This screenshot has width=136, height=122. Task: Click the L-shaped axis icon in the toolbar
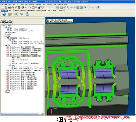point(68,7)
